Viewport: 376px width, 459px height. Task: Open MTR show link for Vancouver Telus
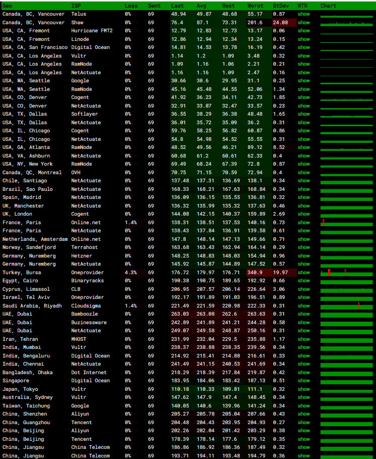coord(303,14)
